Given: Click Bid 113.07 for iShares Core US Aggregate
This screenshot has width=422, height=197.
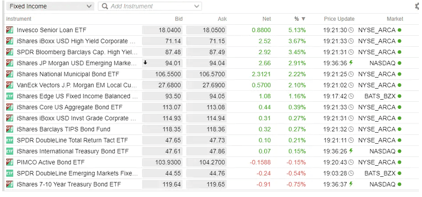Looking at the screenshot, I should pos(162,107).
